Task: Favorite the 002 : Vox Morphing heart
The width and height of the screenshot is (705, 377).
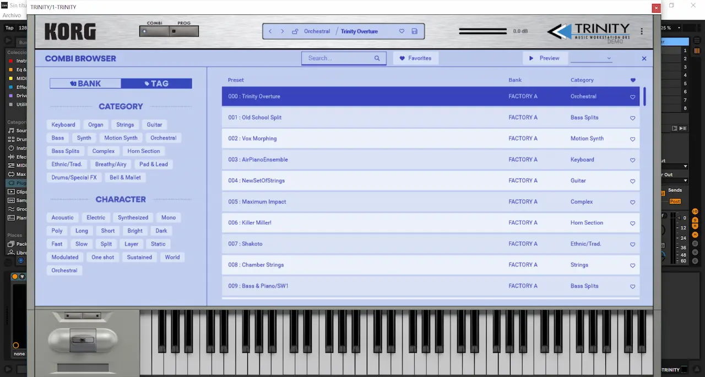Action: pyautogui.click(x=632, y=139)
